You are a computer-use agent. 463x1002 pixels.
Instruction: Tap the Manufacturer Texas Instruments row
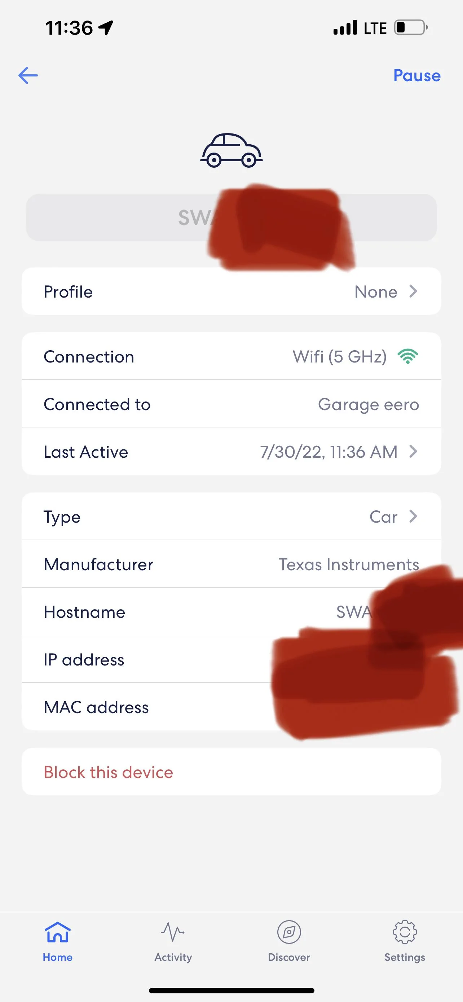tap(231, 564)
